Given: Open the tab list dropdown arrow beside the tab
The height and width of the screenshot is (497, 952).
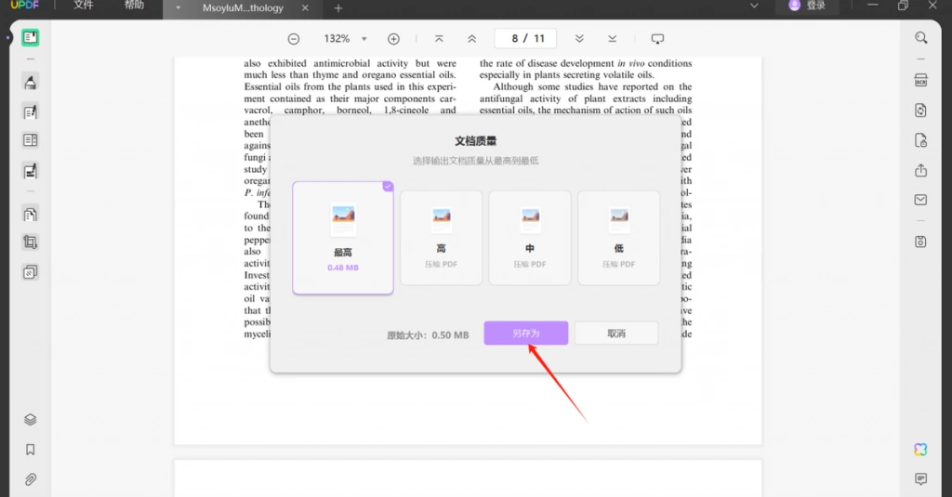Looking at the screenshot, I should coord(178,7).
